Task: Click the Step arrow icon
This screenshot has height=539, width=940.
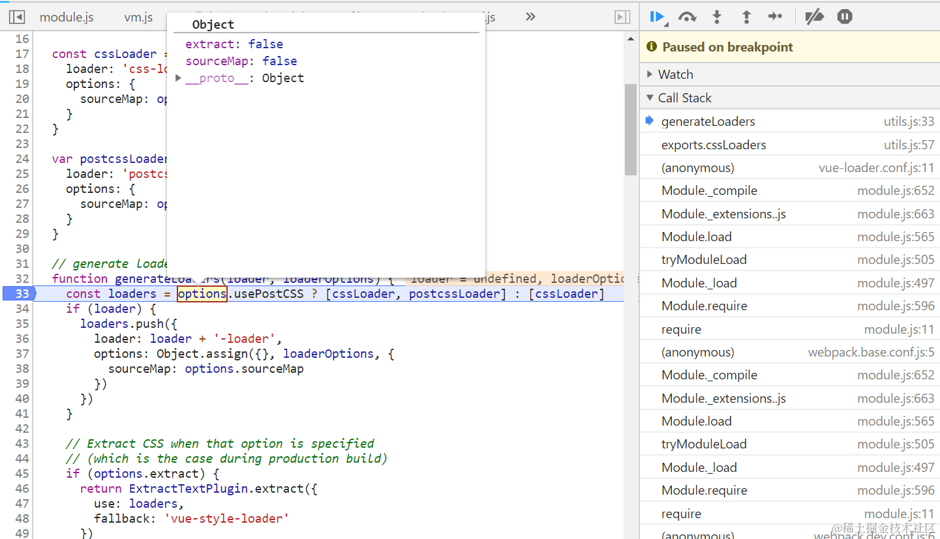Action: [776, 17]
